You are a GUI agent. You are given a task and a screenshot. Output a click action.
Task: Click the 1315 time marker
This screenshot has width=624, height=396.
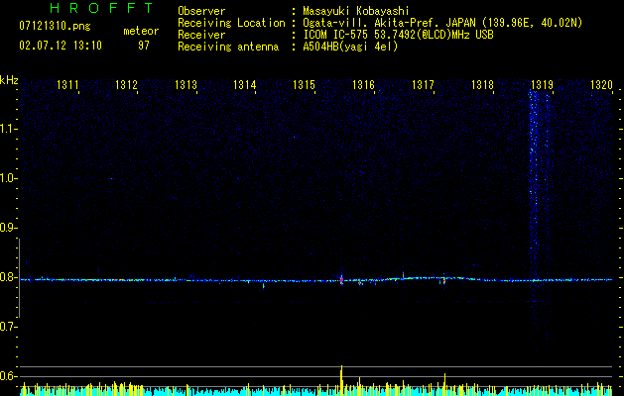click(304, 85)
